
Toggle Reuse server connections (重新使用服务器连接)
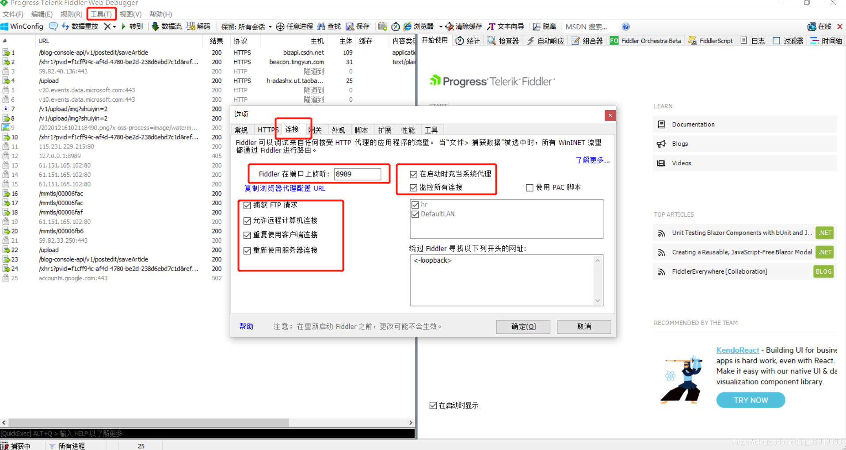[x=247, y=251]
